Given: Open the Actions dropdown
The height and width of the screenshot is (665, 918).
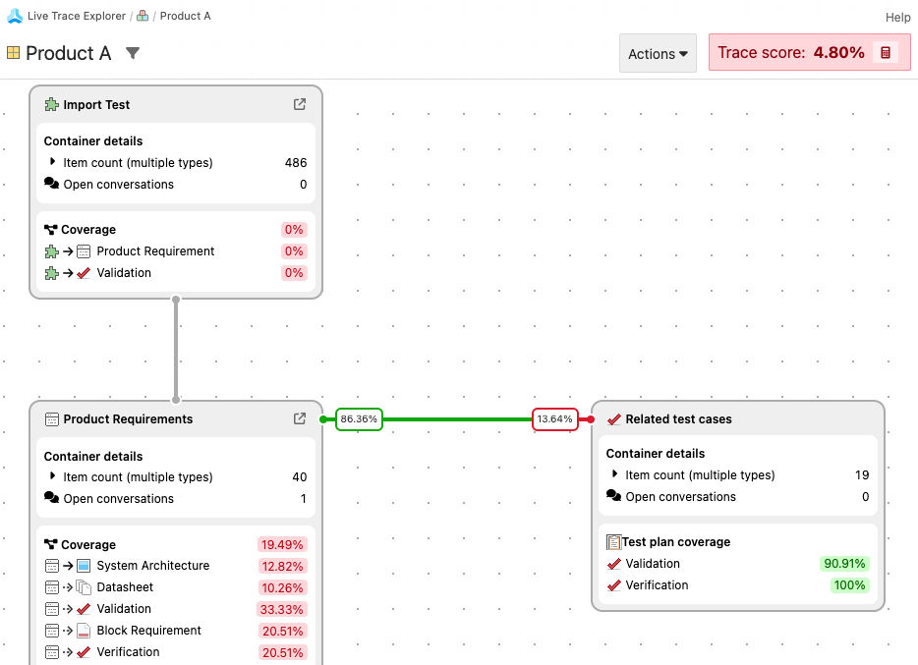Looking at the screenshot, I should (657, 53).
